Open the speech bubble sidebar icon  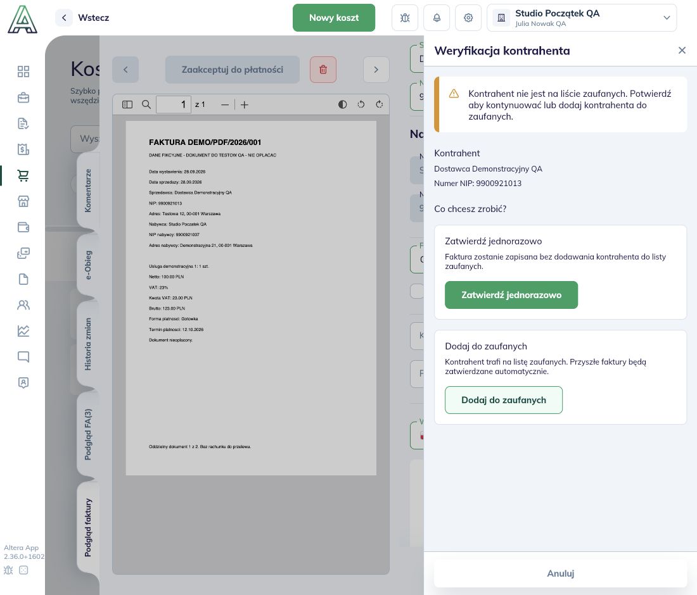pos(23,356)
